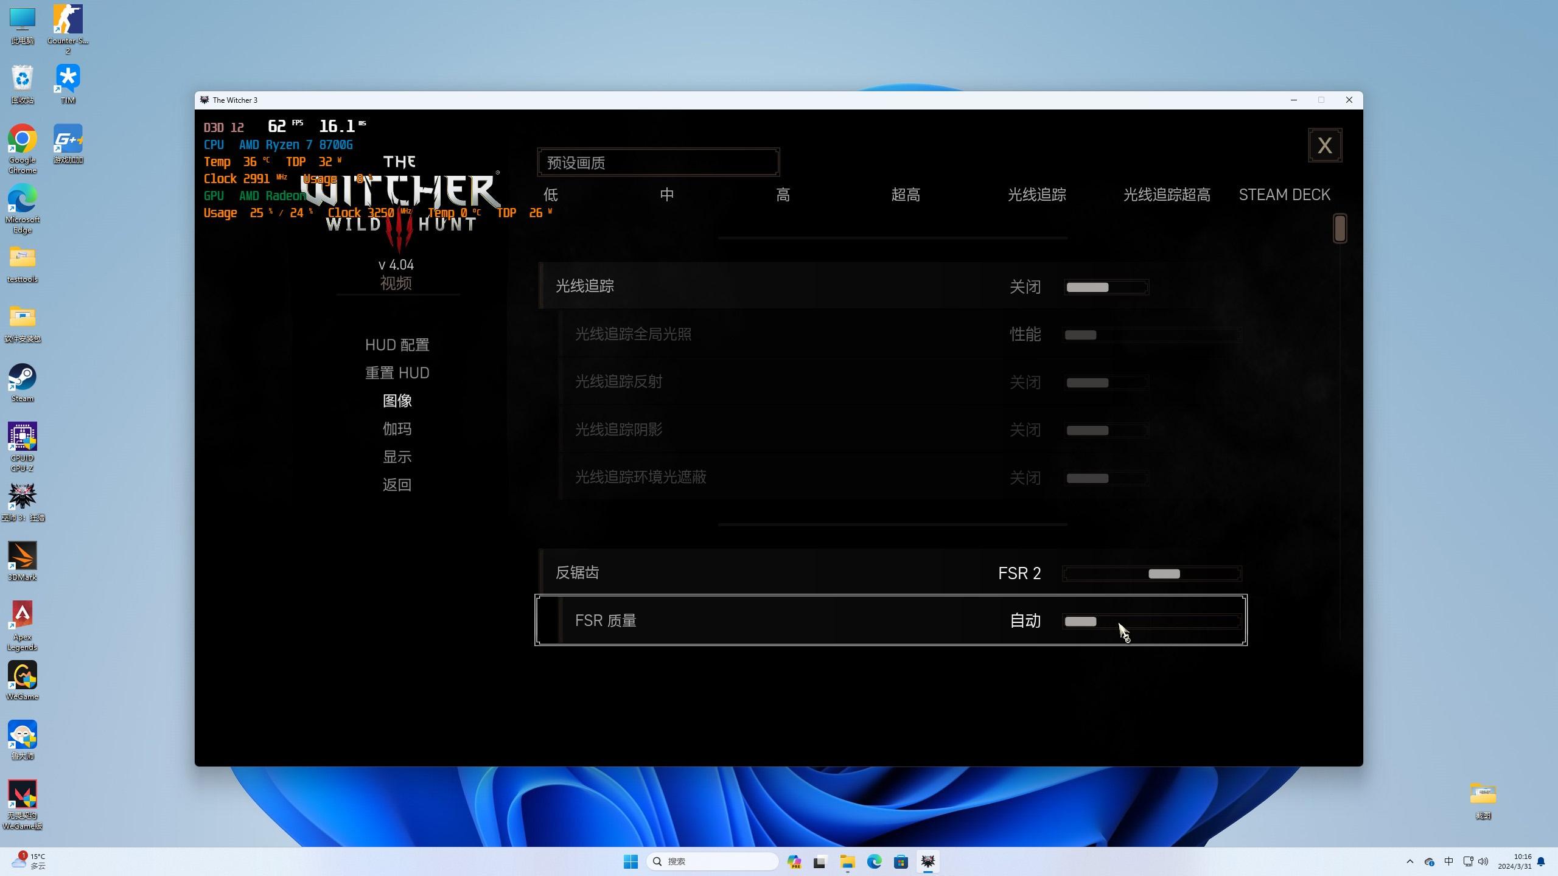Viewport: 1558px width, 876px height.
Task: Launch the Microsoft Edge desktop shortcut
Action: [x=23, y=209]
